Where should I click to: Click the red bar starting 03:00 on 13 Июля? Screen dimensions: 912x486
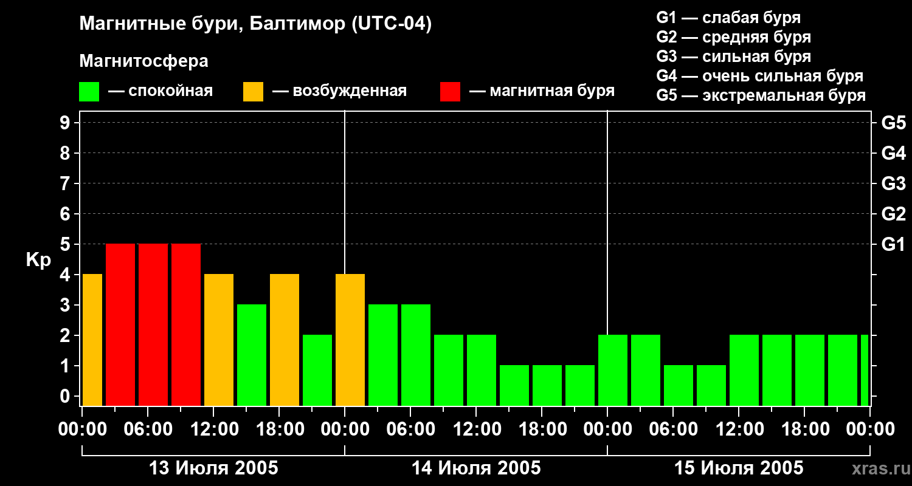point(120,324)
